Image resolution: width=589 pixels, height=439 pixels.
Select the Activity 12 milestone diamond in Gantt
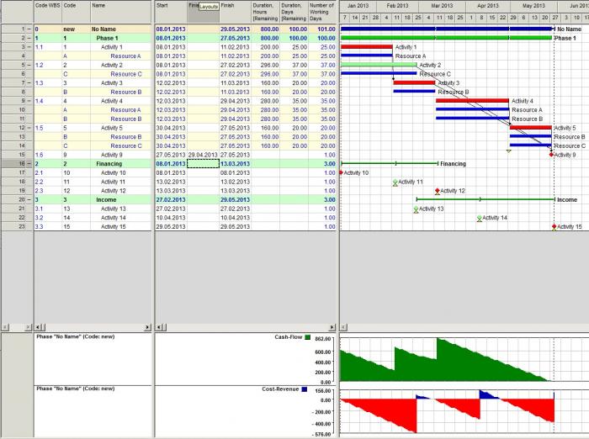pos(438,190)
